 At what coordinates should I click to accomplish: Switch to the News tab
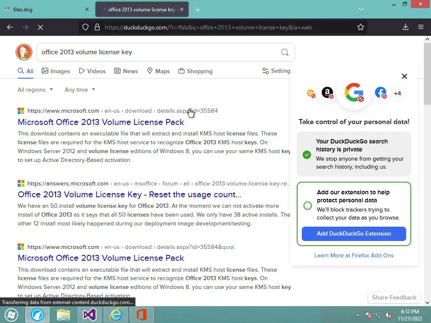pyautogui.click(x=126, y=71)
